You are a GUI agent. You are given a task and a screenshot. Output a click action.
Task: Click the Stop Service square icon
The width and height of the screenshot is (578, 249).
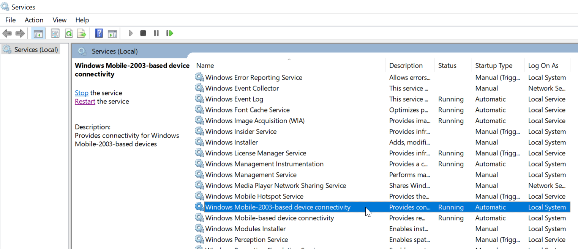(143, 33)
